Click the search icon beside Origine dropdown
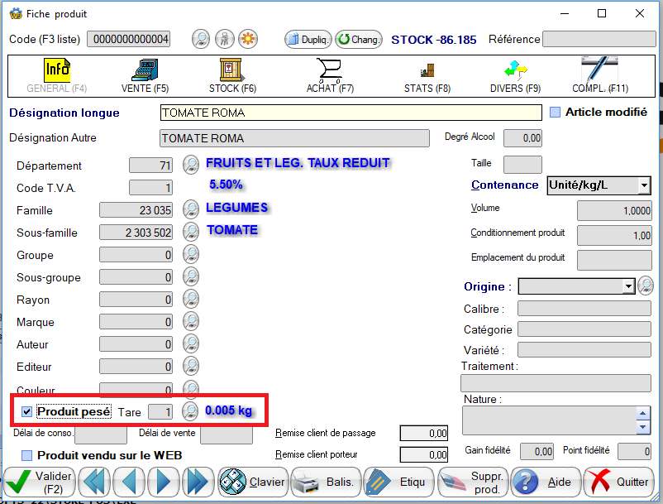Image resolution: width=663 pixels, height=504 pixels. pos(646,286)
